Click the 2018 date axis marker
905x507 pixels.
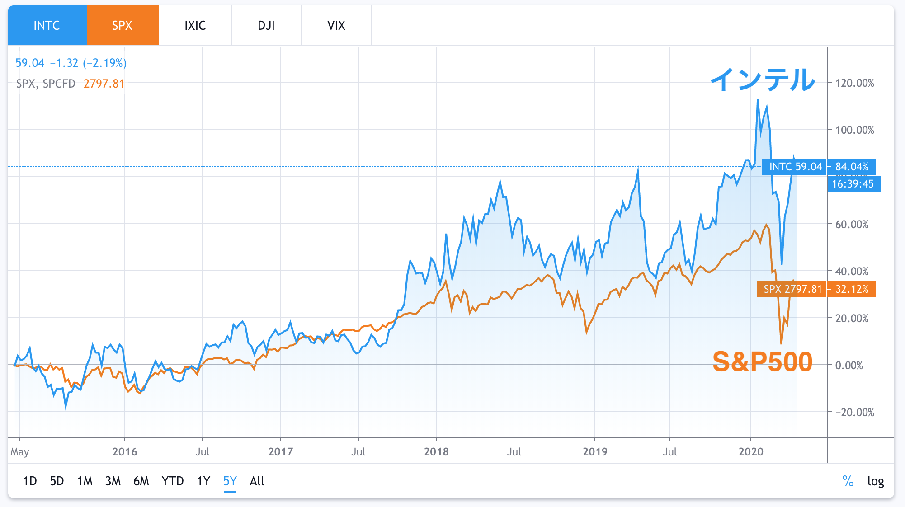pyautogui.click(x=436, y=452)
